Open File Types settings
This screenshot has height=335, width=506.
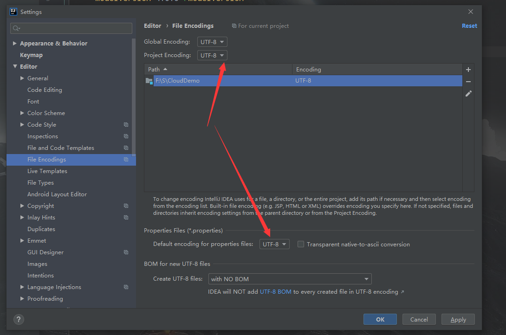[40, 183]
